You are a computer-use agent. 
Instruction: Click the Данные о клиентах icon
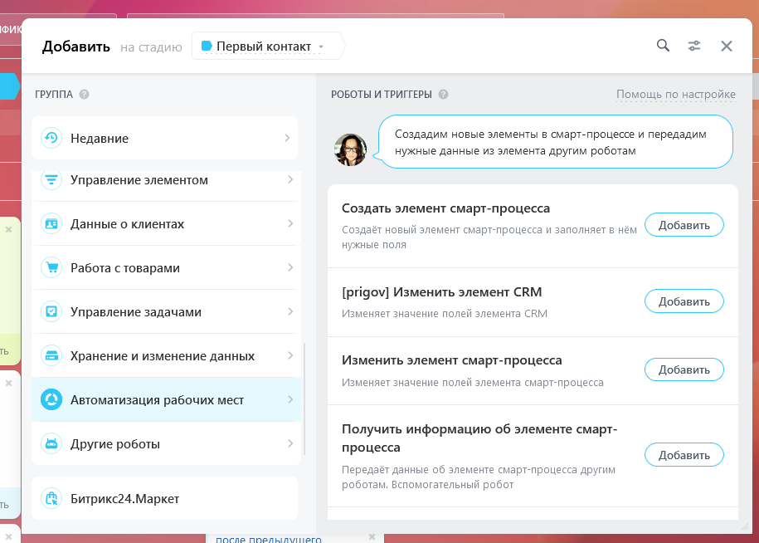51,224
